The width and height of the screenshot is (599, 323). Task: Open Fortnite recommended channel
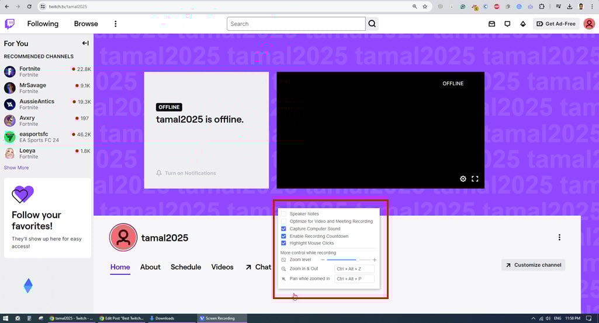(x=47, y=71)
